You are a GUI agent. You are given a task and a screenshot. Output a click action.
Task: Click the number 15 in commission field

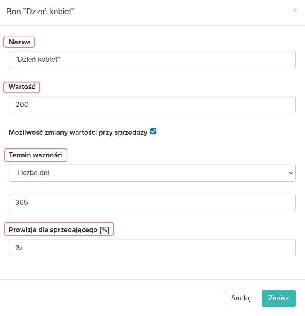18,247
